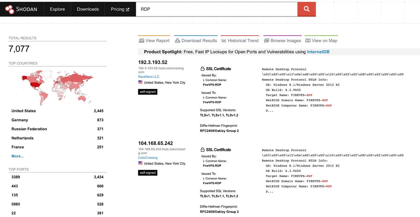Open host 192.3.193.52
Viewport: 420px width, 217px height.
click(x=153, y=62)
